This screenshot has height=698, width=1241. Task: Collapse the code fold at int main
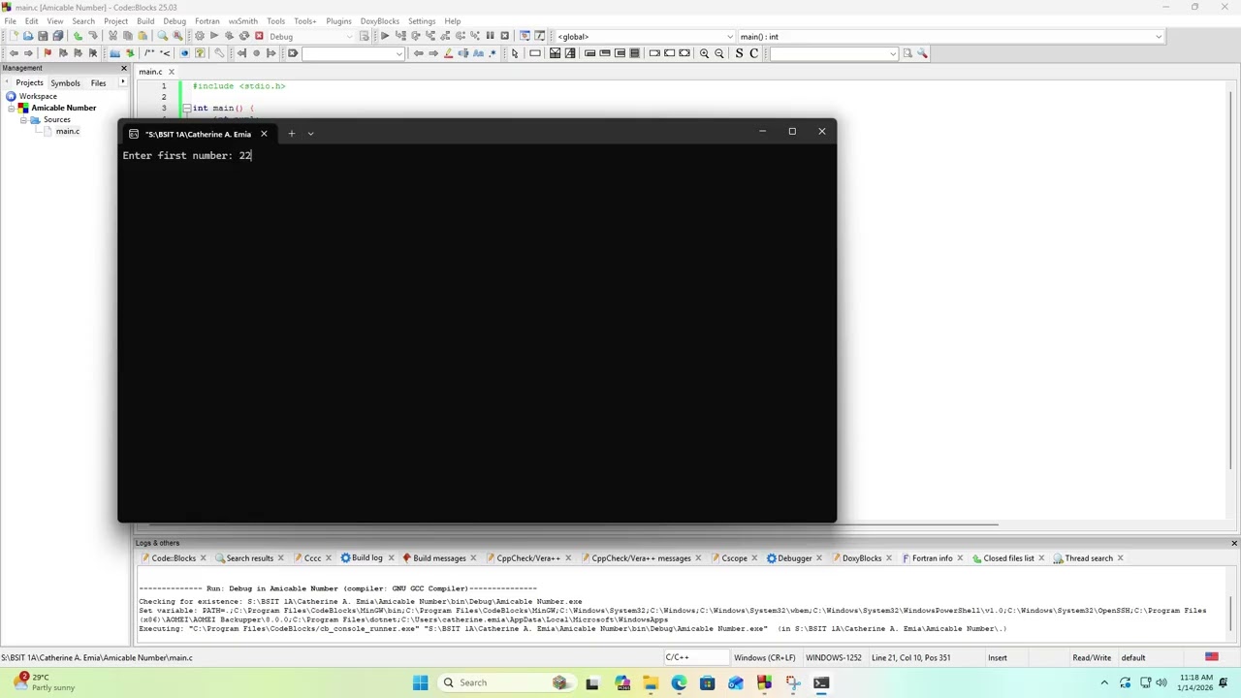[x=186, y=108]
